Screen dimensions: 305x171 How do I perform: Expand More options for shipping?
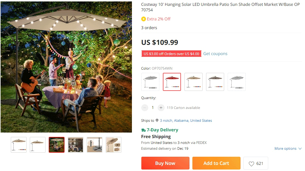(288, 149)
